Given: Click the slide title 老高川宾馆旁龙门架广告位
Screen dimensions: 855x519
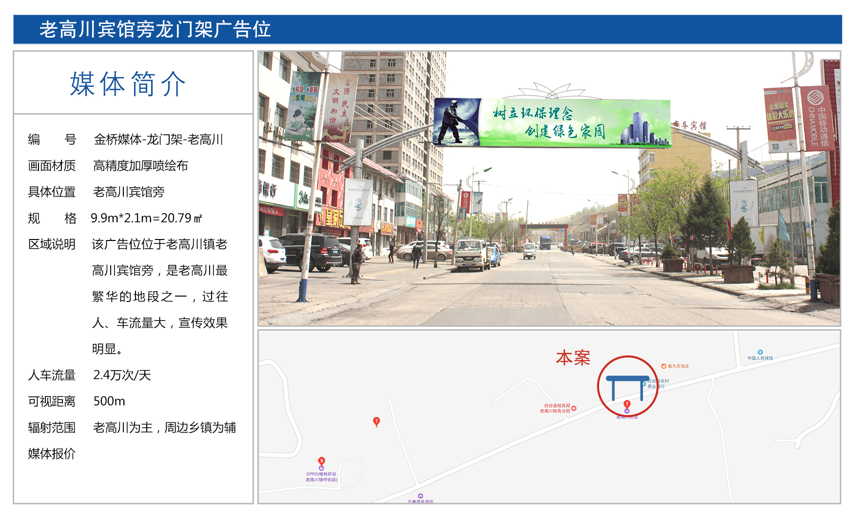Looking at the screenshot, I should [x=155, y=29].
